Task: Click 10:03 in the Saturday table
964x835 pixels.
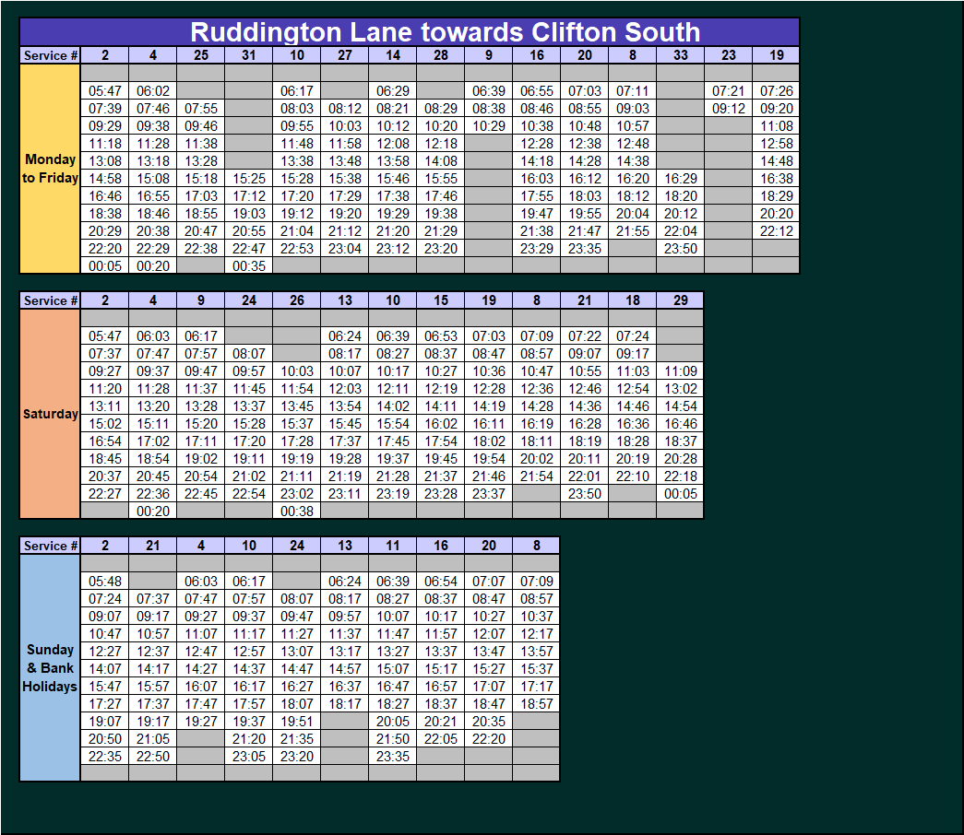Action: (297, 371)
